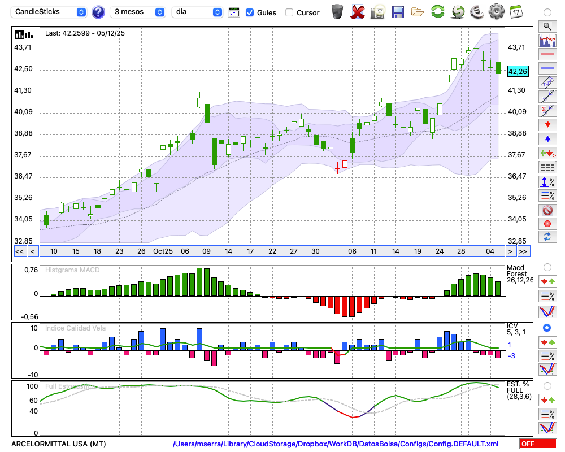Click the percent lines button in MACD panel

(547, 296)
